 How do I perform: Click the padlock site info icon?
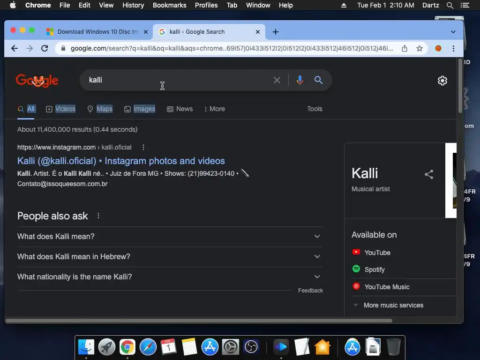tap(63, 48)
